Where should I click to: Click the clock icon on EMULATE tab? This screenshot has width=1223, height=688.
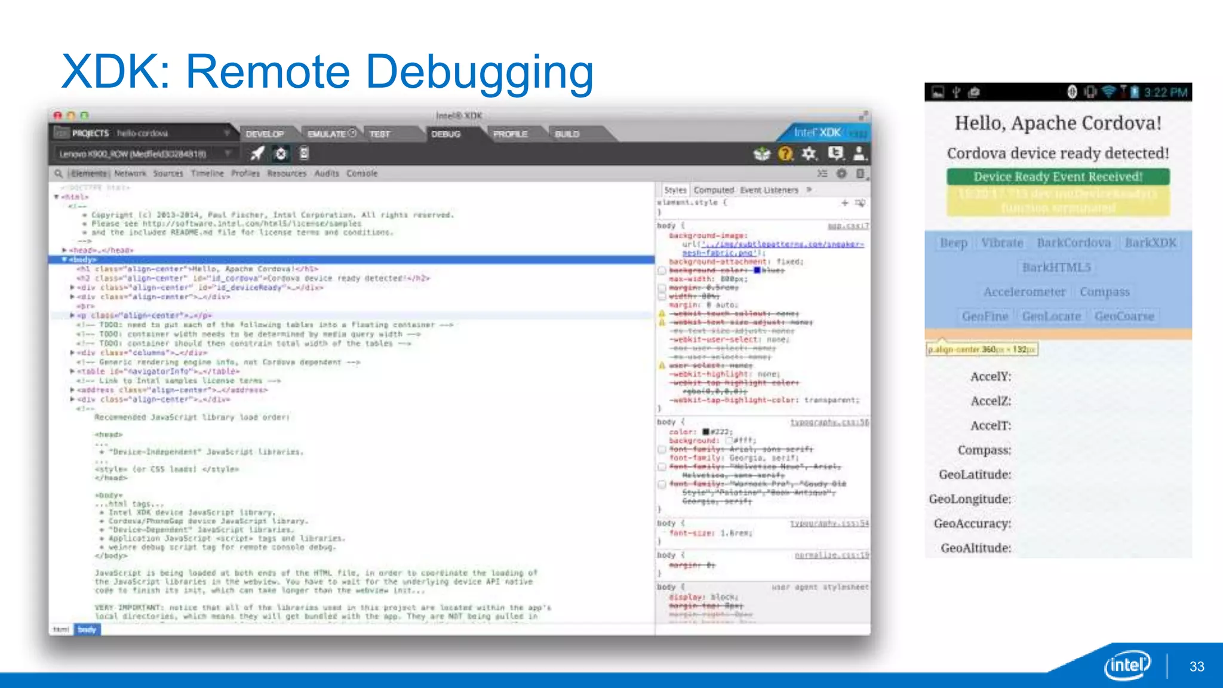[x=352, y=133]
